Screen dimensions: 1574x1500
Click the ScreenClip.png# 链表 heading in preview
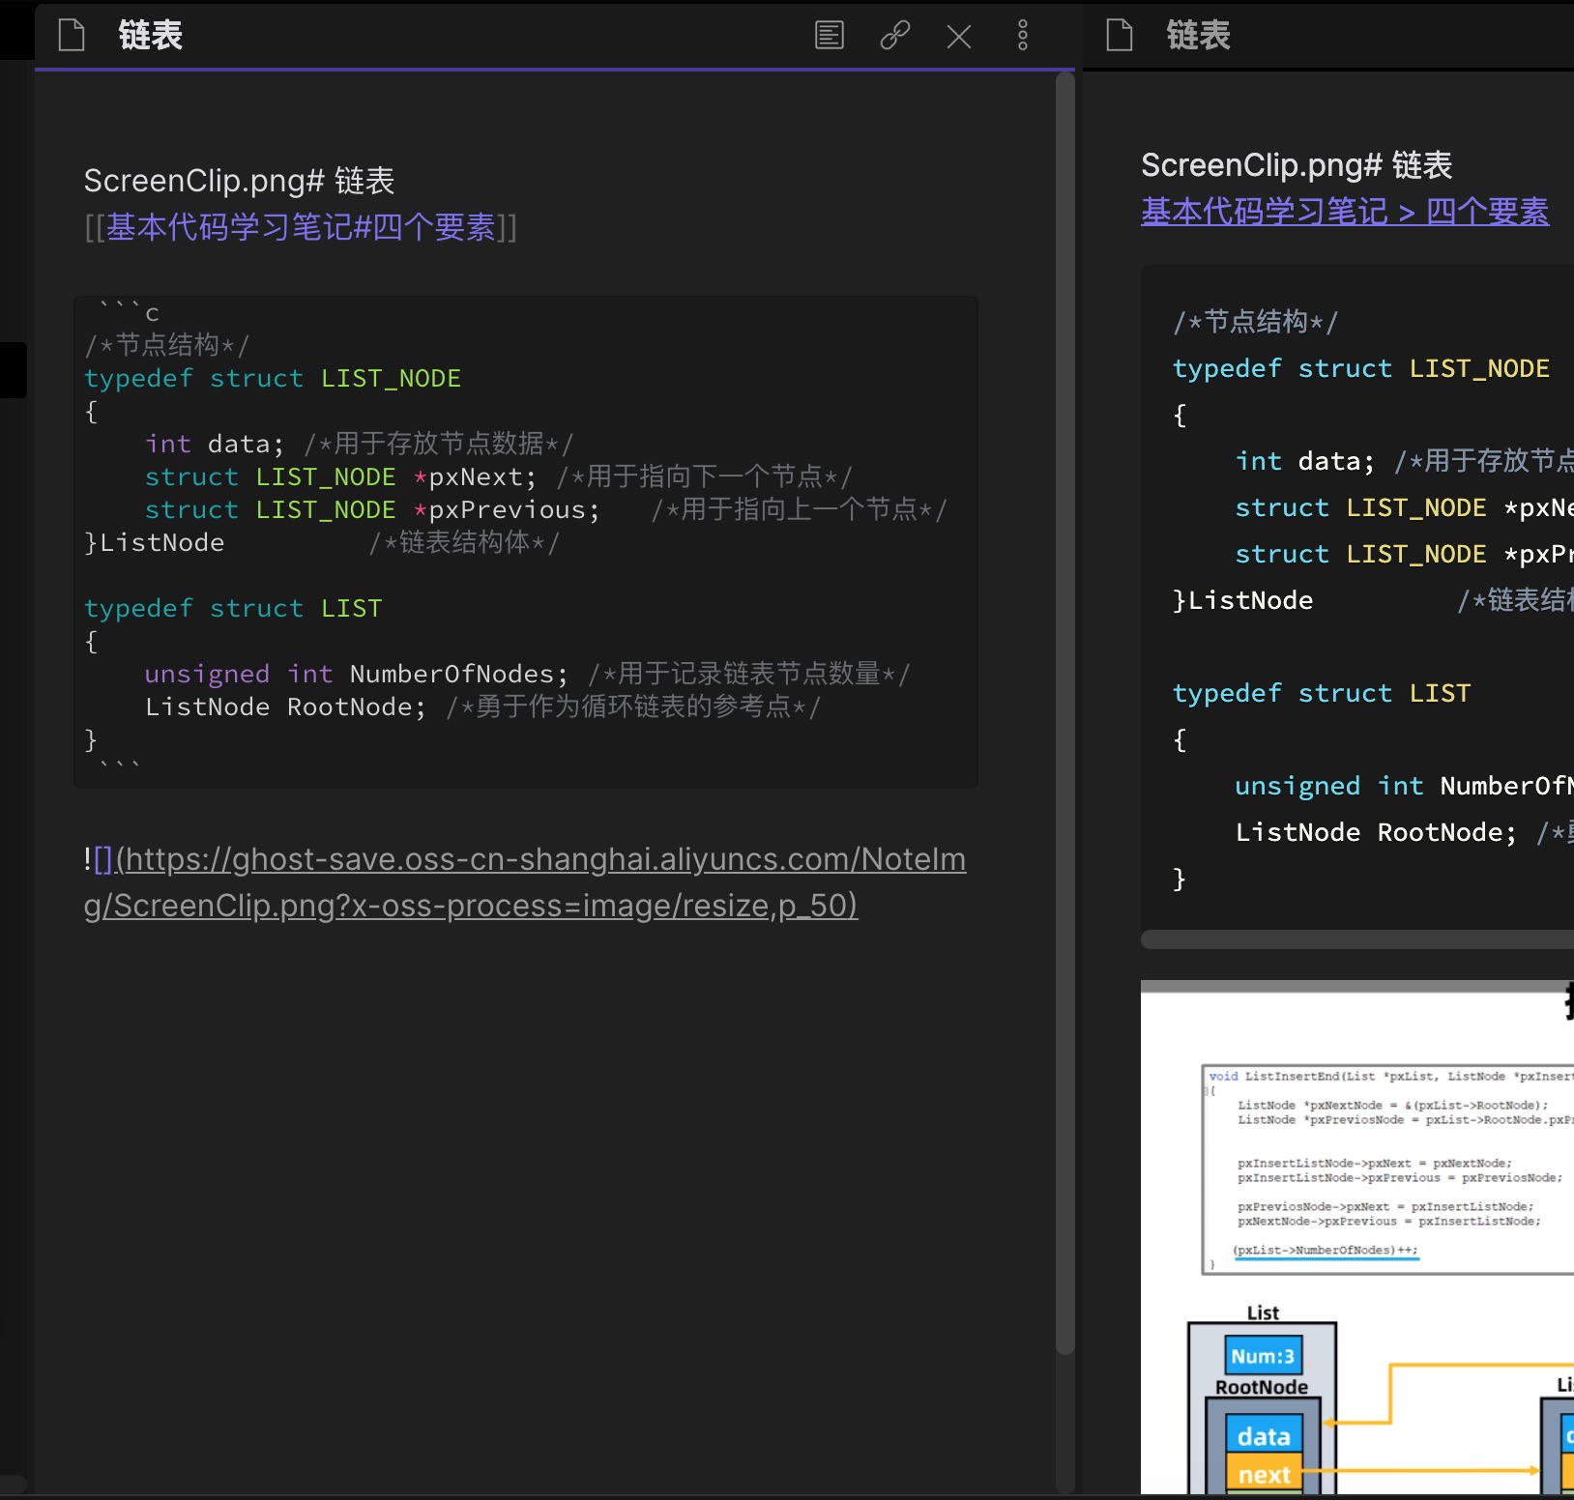[1297, 165]
